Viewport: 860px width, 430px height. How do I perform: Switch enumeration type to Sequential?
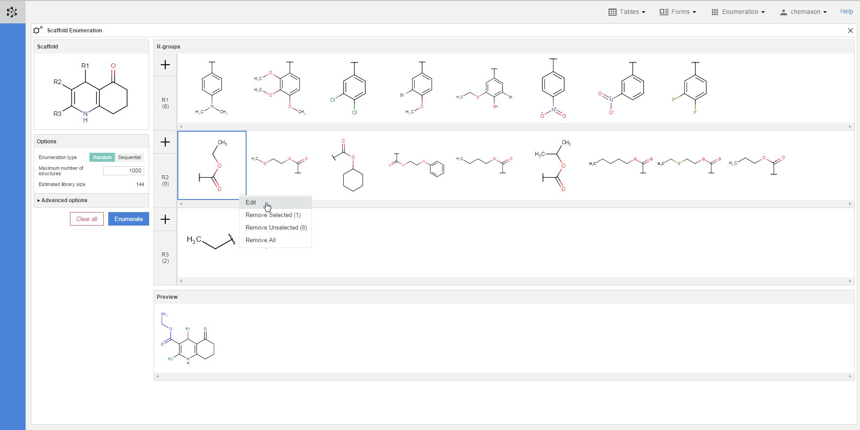(x=129, y=157)
